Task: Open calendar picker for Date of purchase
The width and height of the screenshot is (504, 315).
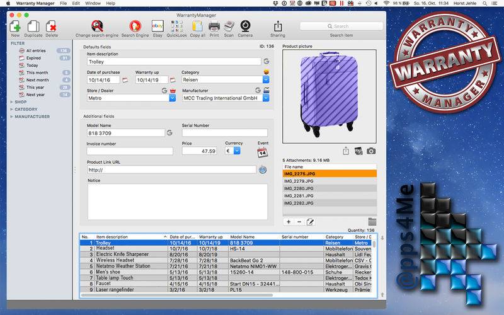Action: pyautogui.click(x=125, y=80)
